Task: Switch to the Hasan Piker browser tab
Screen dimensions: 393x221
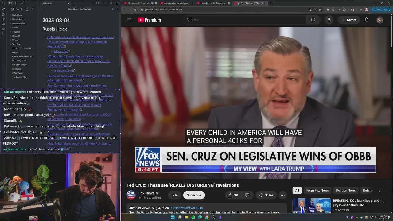Action: [213, 3]
